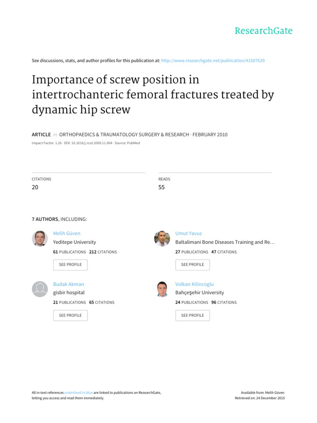Click Budak Akman's placeholder avatar icon
This screenshot has height=423, width=317.
[40, 289]
